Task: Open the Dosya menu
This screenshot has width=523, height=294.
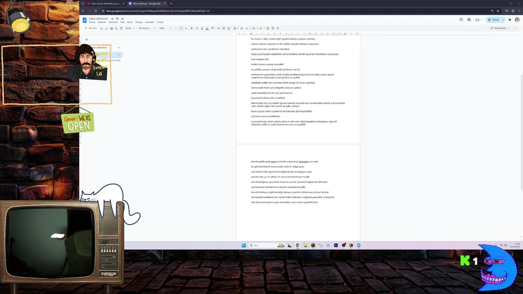Action: pyautogui.click(x=92, y=22)
